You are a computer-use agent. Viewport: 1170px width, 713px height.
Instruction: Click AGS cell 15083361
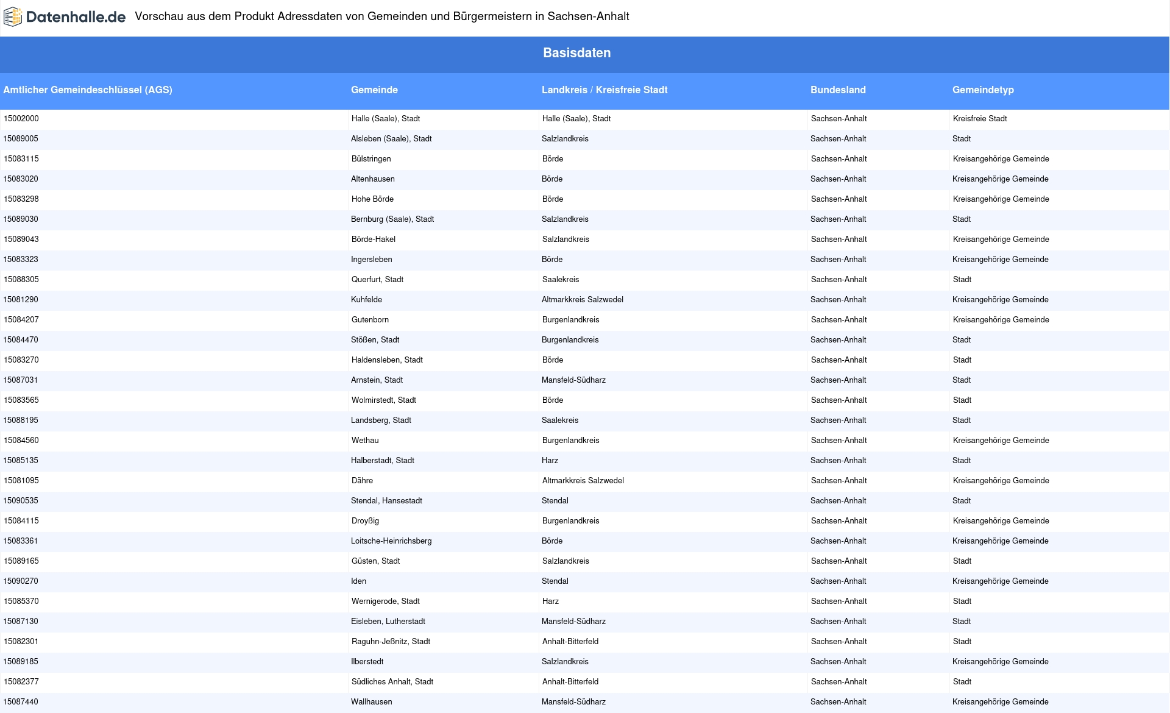(21, 541)
